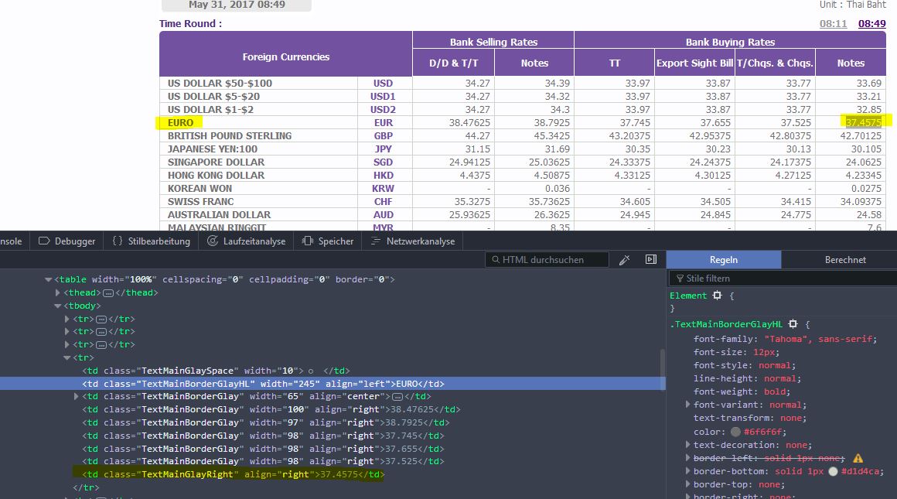Click selector highlighter icon next to Element
The width and height of the screenshot is (897, 499).
[x=717, y=296]
